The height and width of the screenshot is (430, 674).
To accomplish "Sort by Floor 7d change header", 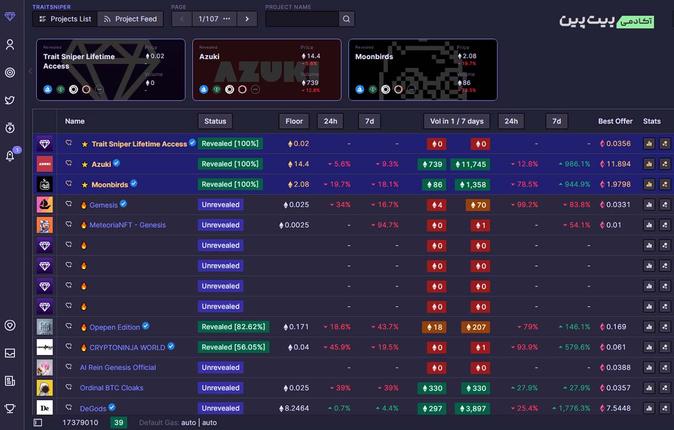I will tap(370, 121).
